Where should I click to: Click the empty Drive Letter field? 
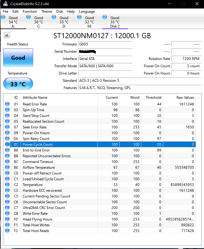click(105, 73)
